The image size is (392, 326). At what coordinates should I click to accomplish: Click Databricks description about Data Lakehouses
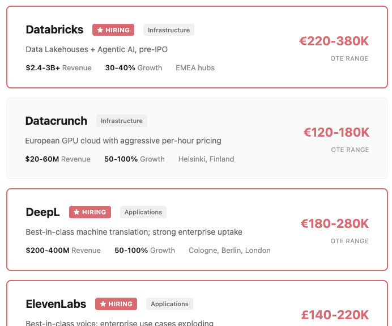[97, 49]
